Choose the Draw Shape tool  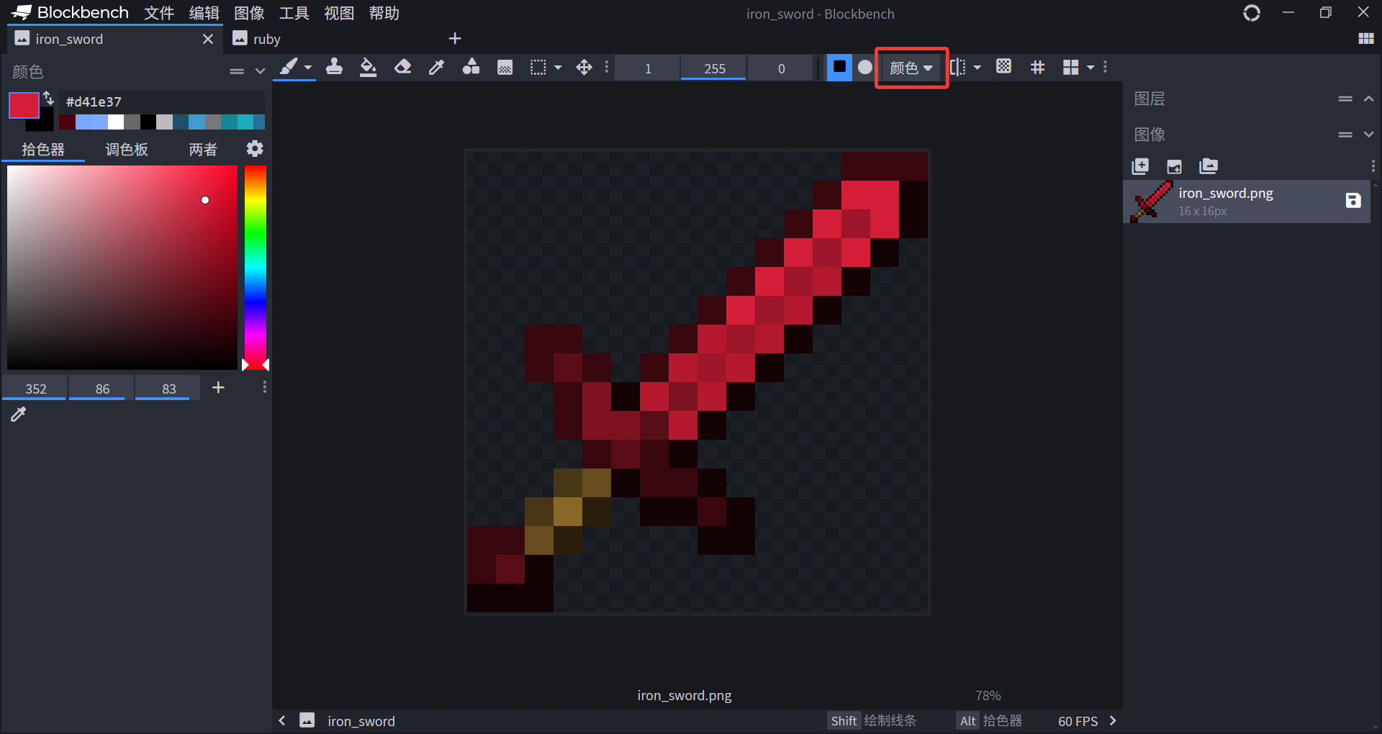[x=471, y=67]
